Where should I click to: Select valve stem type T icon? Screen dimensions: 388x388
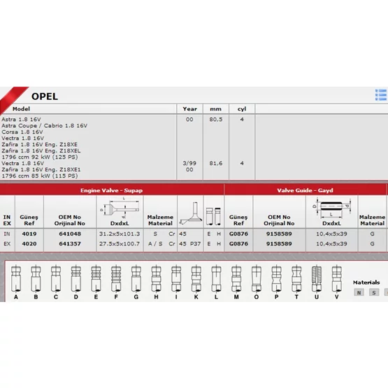click(x=296, y=279)
